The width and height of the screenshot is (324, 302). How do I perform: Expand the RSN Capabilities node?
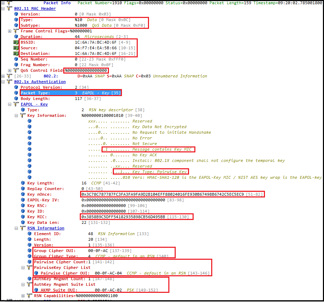[23, 296]
